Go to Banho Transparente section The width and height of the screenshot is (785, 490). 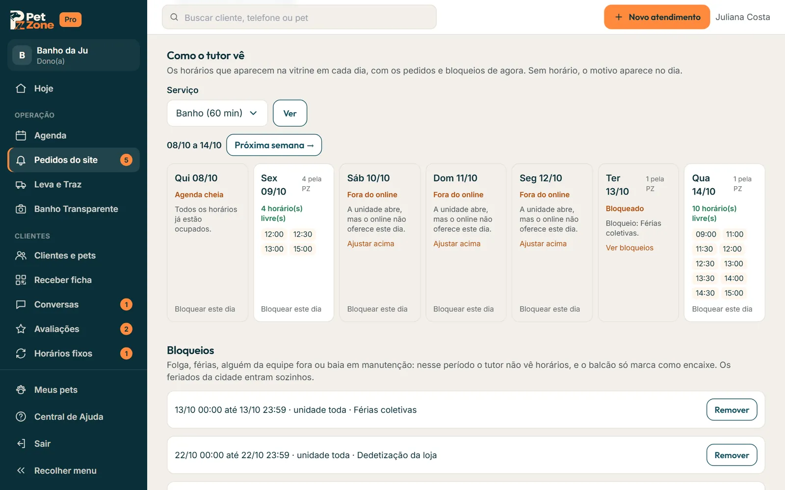[74, 209]
